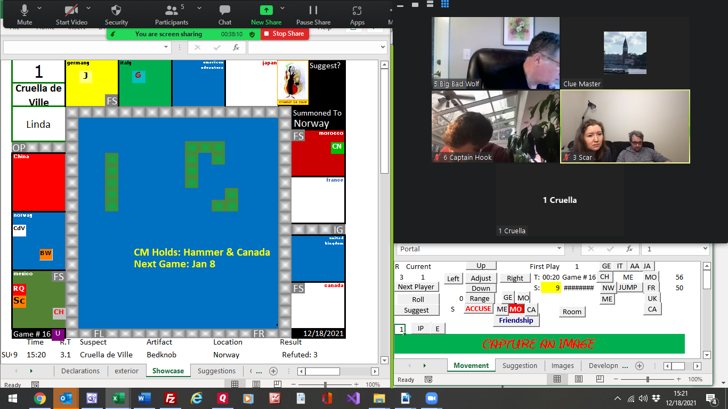Image resolution: width=728 pixels, height=409 pixels.
Task: Click the red ACCUSE button
Action: point(478,309)
